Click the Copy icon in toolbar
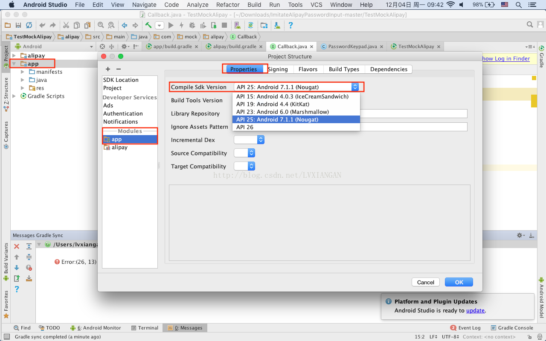546x341 pixels. (77, 25)
